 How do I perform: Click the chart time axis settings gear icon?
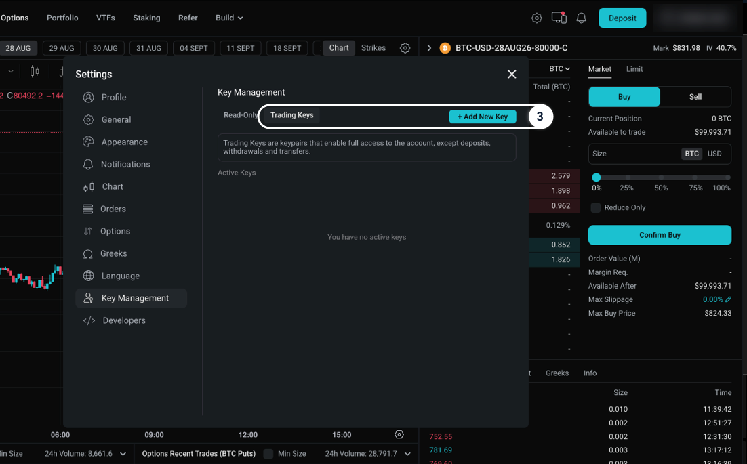[399, 434]
